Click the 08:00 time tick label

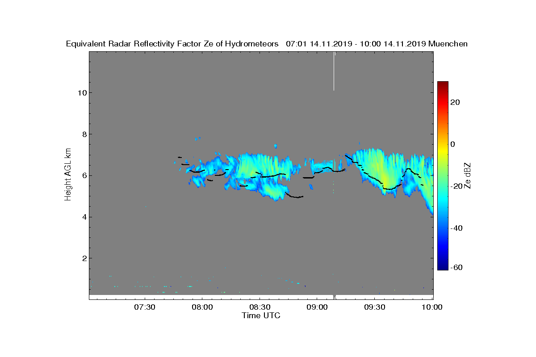tap(202, 307)
